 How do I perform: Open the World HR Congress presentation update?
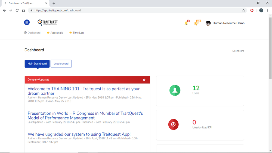85,115
